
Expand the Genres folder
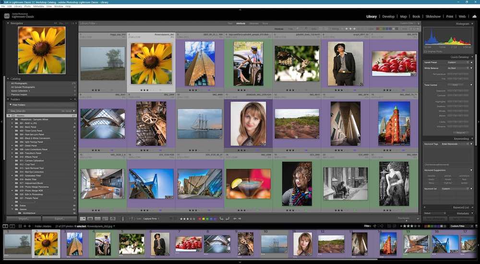tap(13, 209)
